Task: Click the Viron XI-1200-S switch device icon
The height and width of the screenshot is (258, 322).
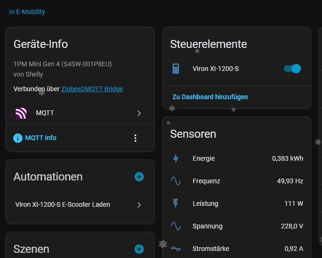Action: 176,69
